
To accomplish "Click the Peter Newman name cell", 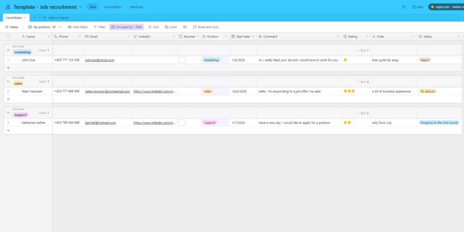I will click(32, 91).
